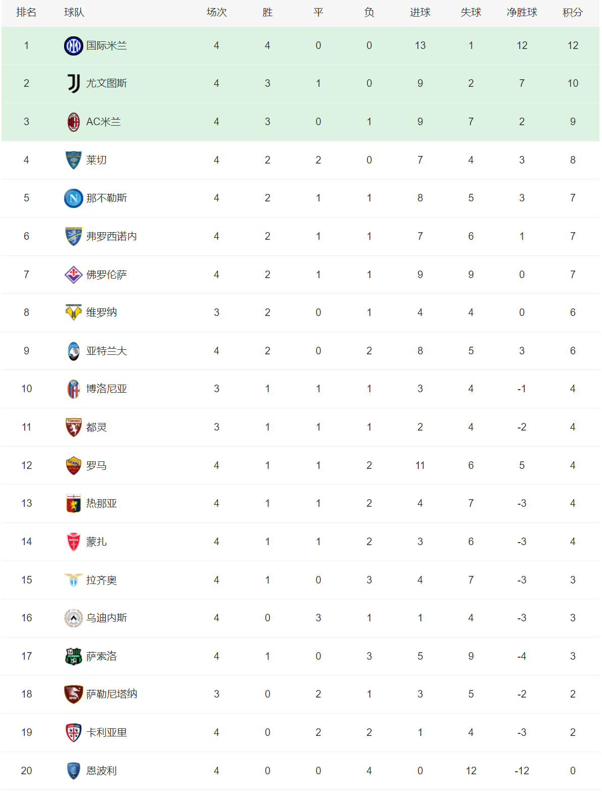The height and width of the screenshot is (798, 602).
Task: Click the Sassuolo green-black badge
Action: [x=74, y=656]
